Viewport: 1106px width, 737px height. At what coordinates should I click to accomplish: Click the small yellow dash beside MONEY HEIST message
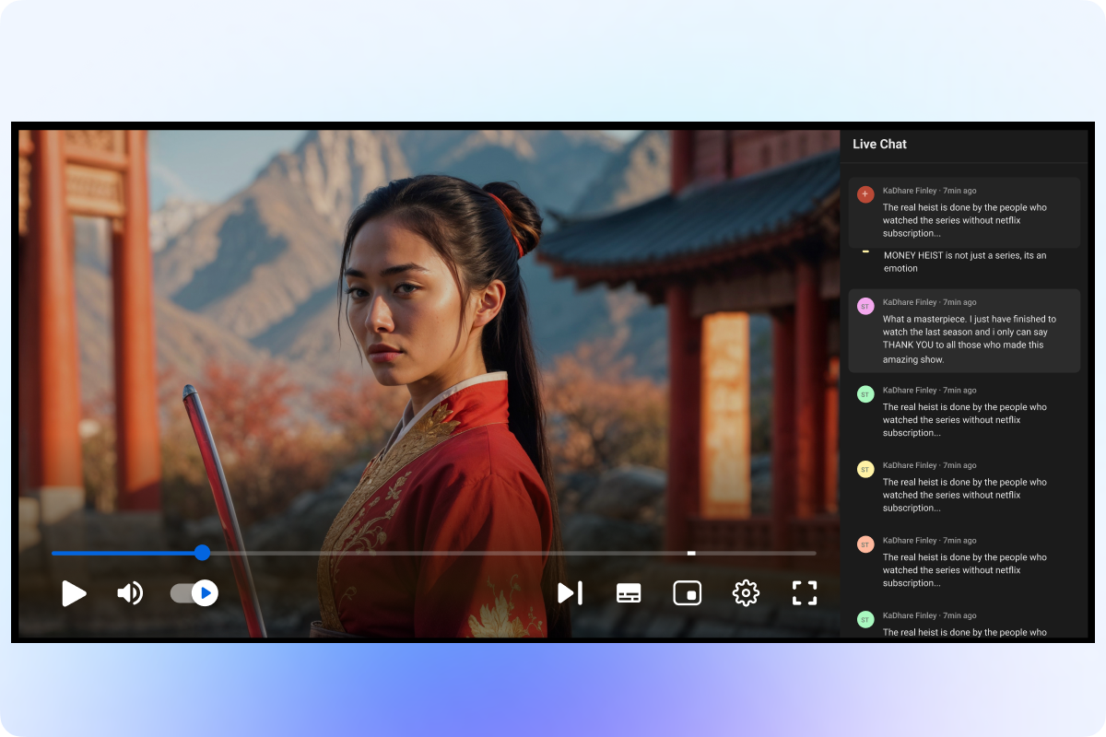point(865,252)
